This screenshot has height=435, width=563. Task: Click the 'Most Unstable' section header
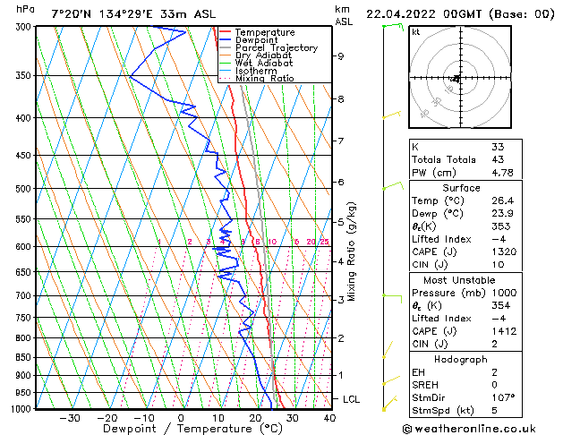pos(459,280)
